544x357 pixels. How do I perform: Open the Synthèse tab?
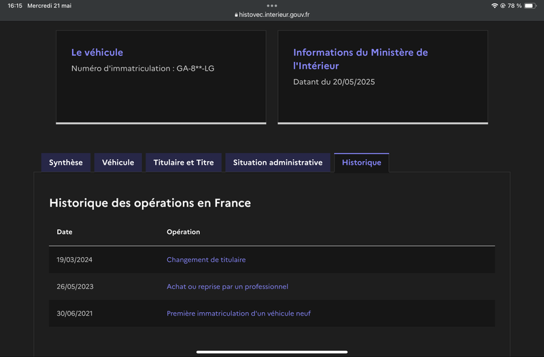pyautogui.click(x=65, y=163)
